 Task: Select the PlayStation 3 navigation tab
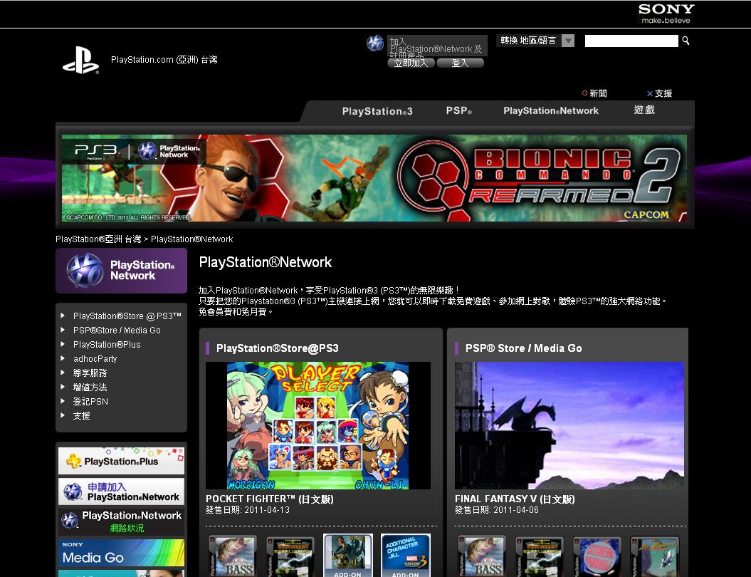(x=377, y=111)
